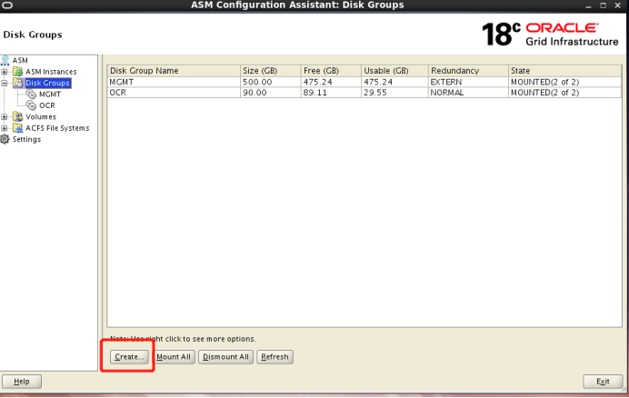Minimize the ASM Configuration Assistant window
The width and height of the screenshot is (629, 398).
588,6
